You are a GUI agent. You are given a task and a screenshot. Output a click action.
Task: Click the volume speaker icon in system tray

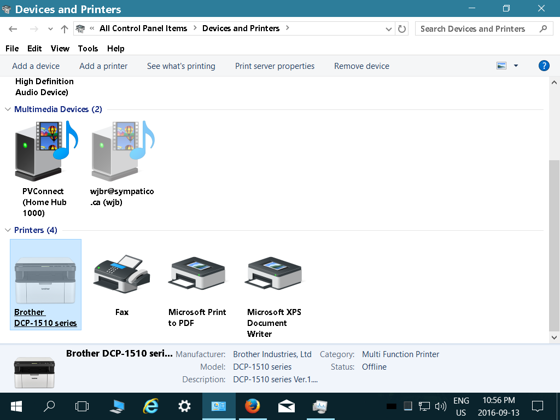click(441, 406)
